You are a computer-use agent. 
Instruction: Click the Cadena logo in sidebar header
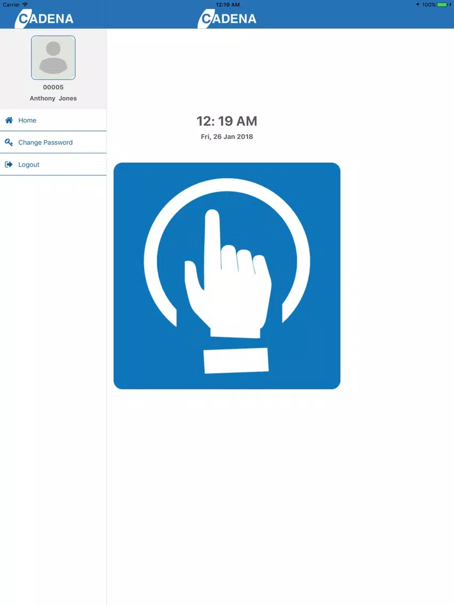pyautogui.click(x=44, y=19)
